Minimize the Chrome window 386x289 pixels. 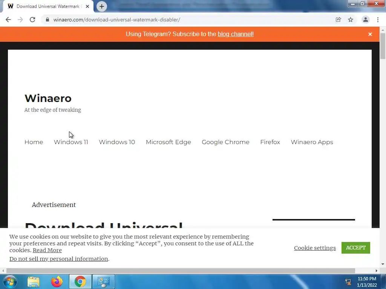[x=353, y=4]
